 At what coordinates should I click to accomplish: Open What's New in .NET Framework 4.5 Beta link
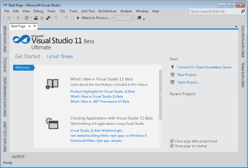100,101
